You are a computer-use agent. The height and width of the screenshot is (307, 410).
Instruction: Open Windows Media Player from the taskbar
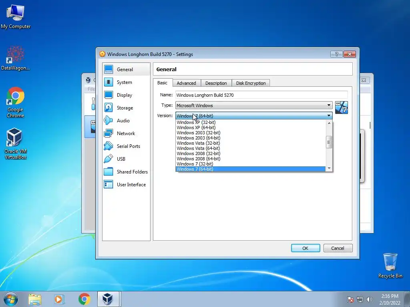[59, 299]
